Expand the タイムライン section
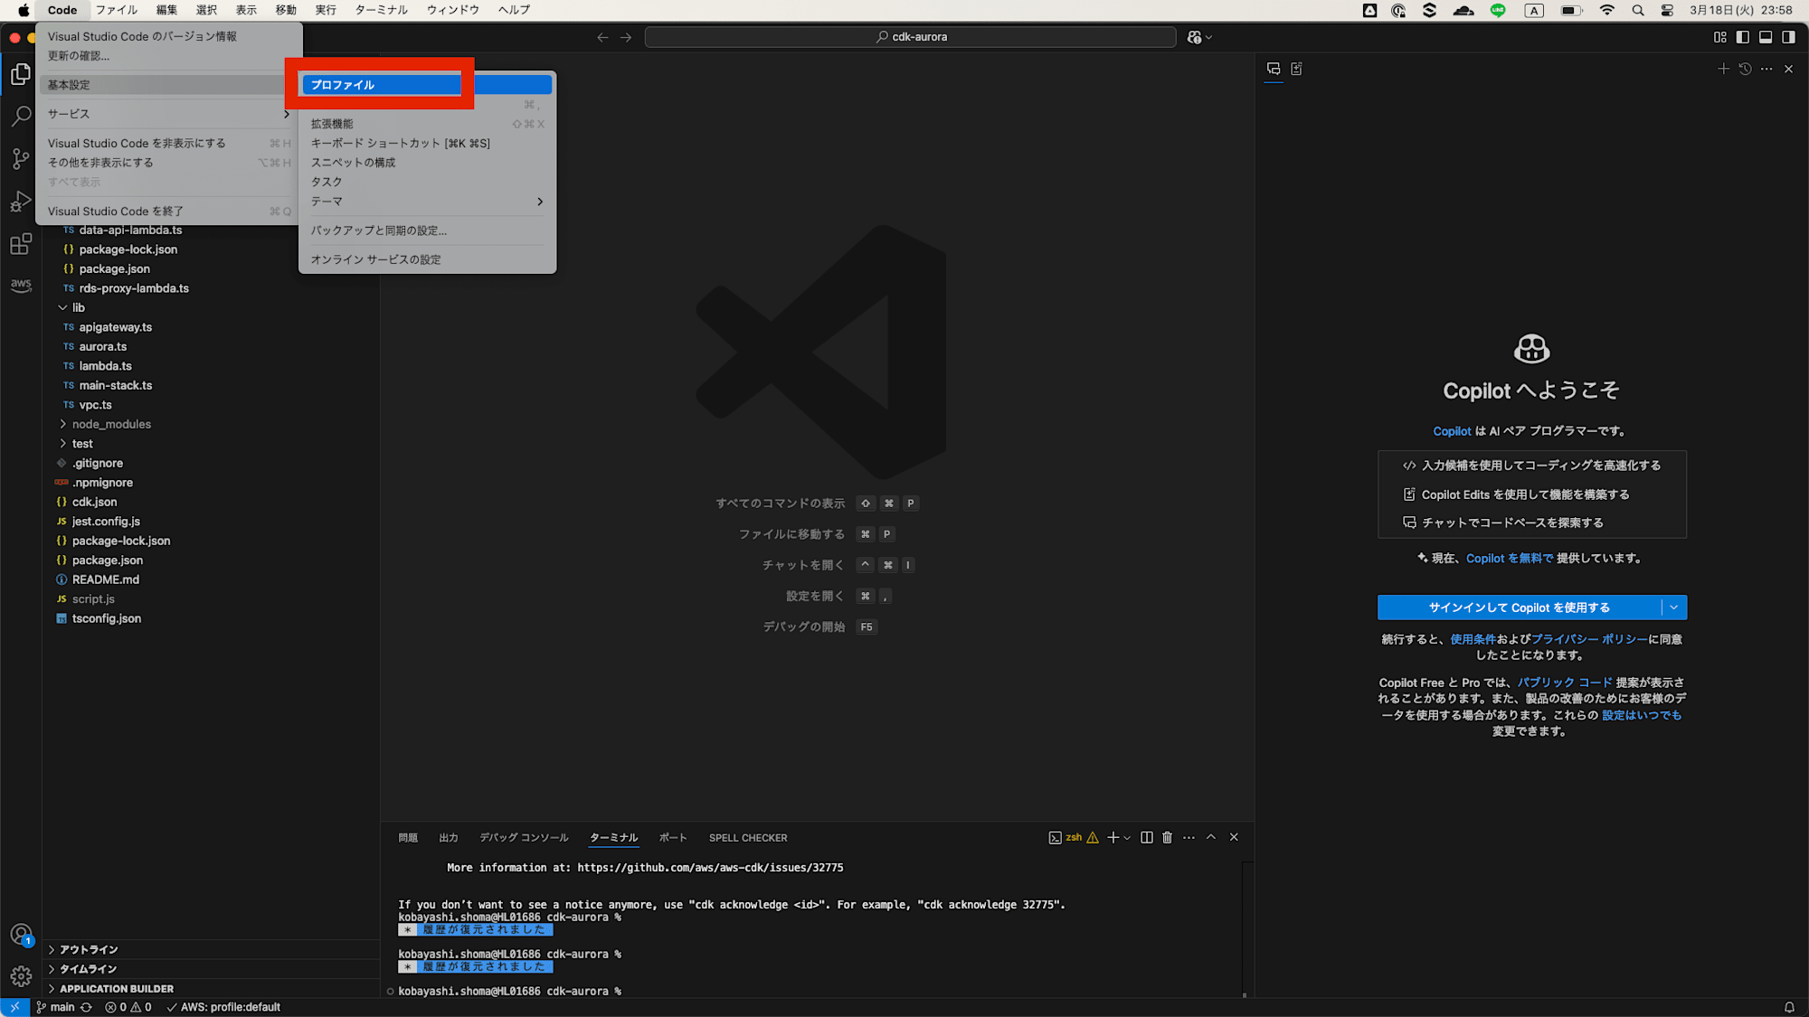Viewport: 1809px width, 1017px height. [x=88, y=969]
